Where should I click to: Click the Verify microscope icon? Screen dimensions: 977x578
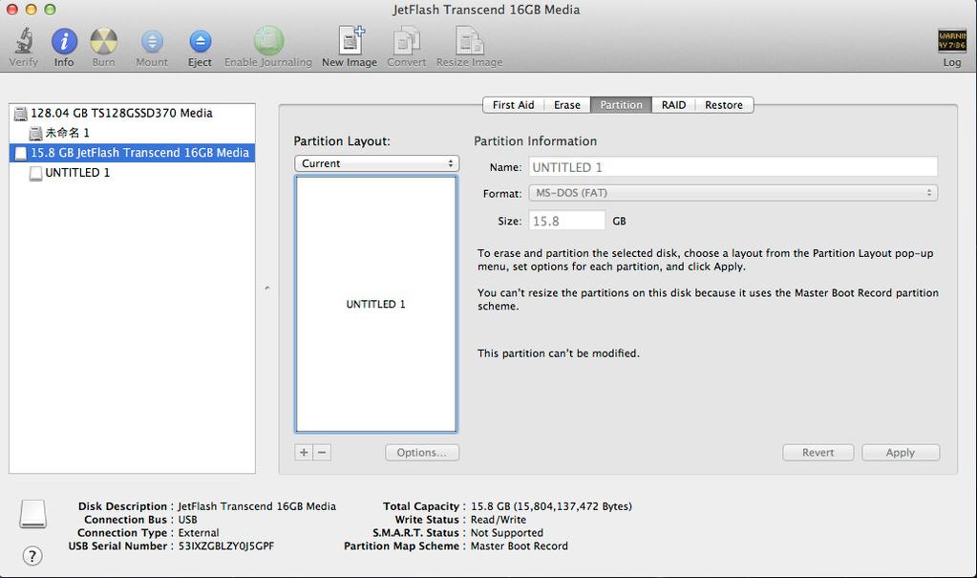(24, 41)
